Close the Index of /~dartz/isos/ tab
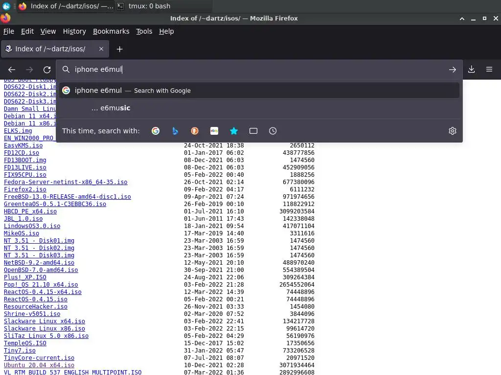 coord(101,49)
